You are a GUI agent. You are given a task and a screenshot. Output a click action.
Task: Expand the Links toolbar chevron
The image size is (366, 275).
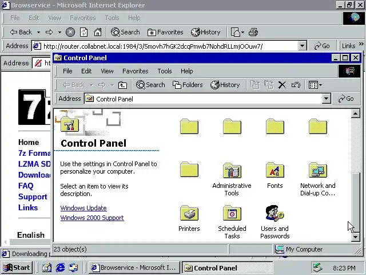(x=361, y=44)
